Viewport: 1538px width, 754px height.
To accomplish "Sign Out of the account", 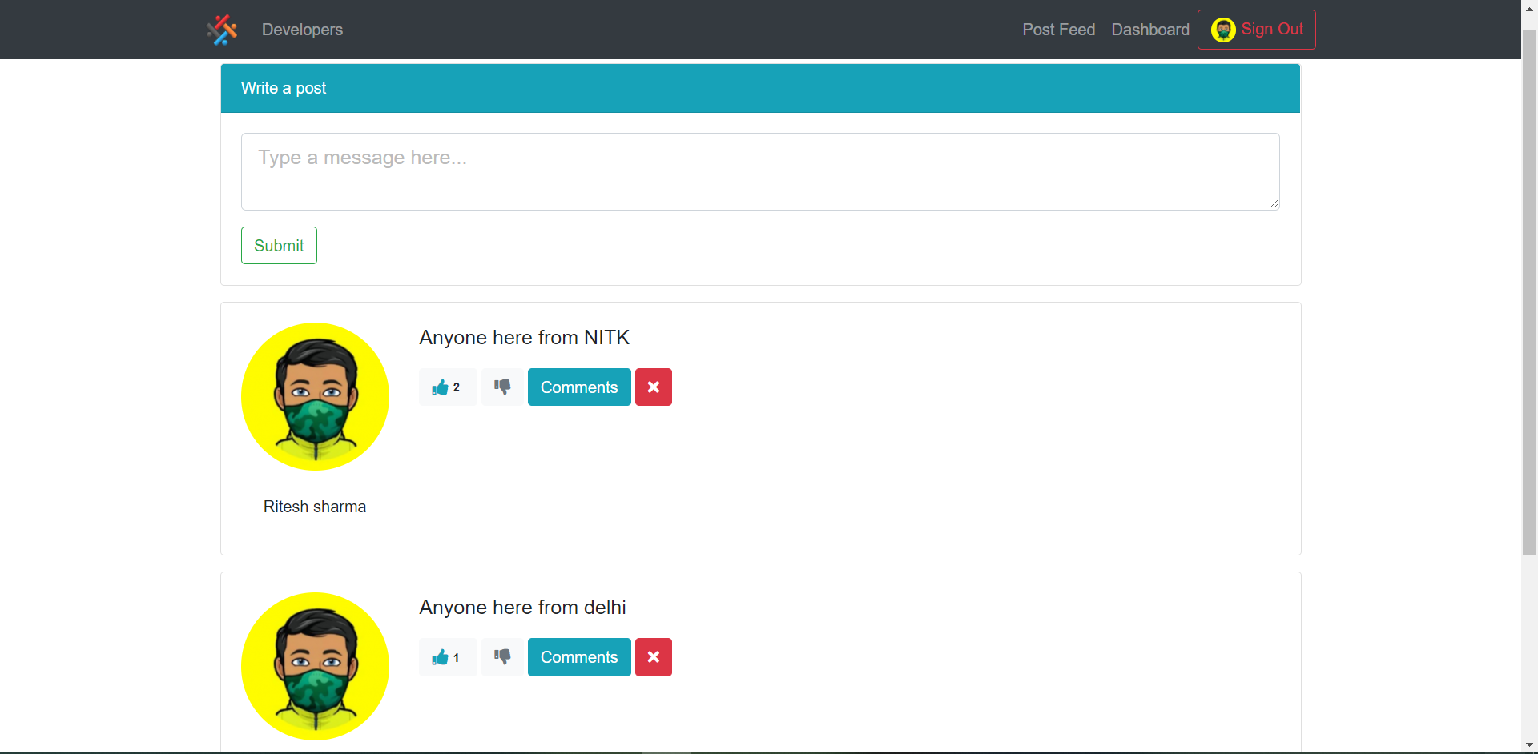I will coord(1273,29).
